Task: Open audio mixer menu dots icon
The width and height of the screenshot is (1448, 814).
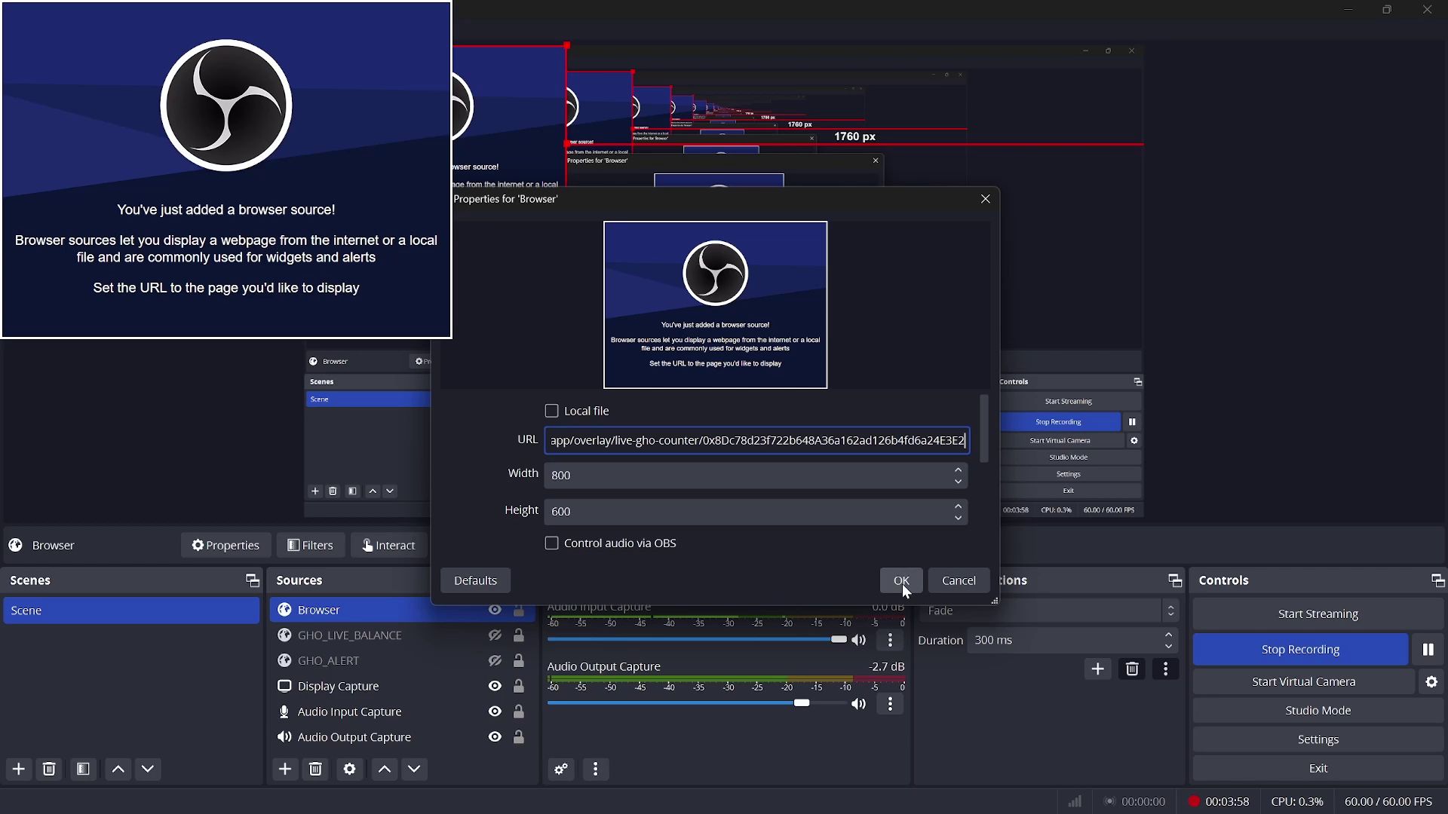Action: pos(596,769)
